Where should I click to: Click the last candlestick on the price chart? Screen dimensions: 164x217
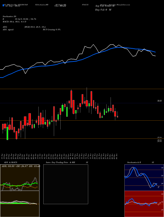(x=117, y=116)
